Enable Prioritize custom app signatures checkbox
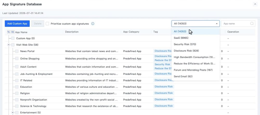This screenshot has height=115, width=260. 47,24
